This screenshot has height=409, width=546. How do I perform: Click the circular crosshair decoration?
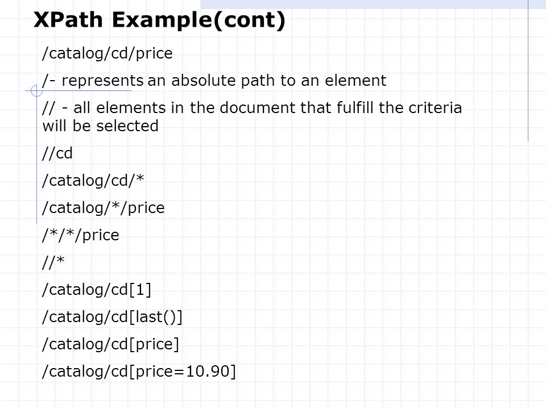pos(36,91)
